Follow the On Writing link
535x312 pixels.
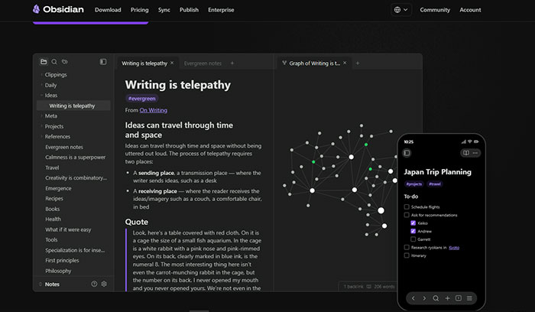(153, 110)
